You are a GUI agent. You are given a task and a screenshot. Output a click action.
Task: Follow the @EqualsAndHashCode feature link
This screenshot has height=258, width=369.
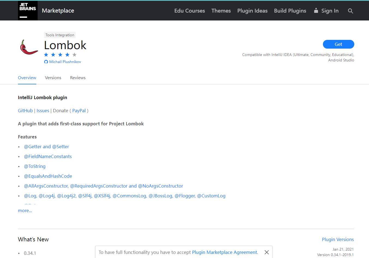pyautogui.click(x=48, y=176)
